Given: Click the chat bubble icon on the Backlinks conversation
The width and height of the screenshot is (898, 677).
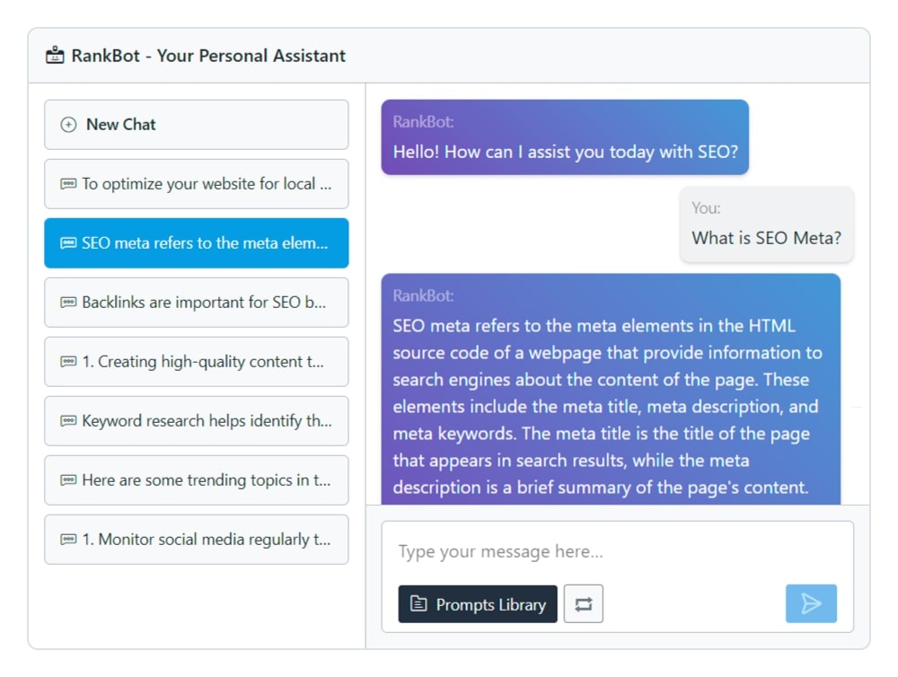Looking at the screenshot, I should point(70,303).
